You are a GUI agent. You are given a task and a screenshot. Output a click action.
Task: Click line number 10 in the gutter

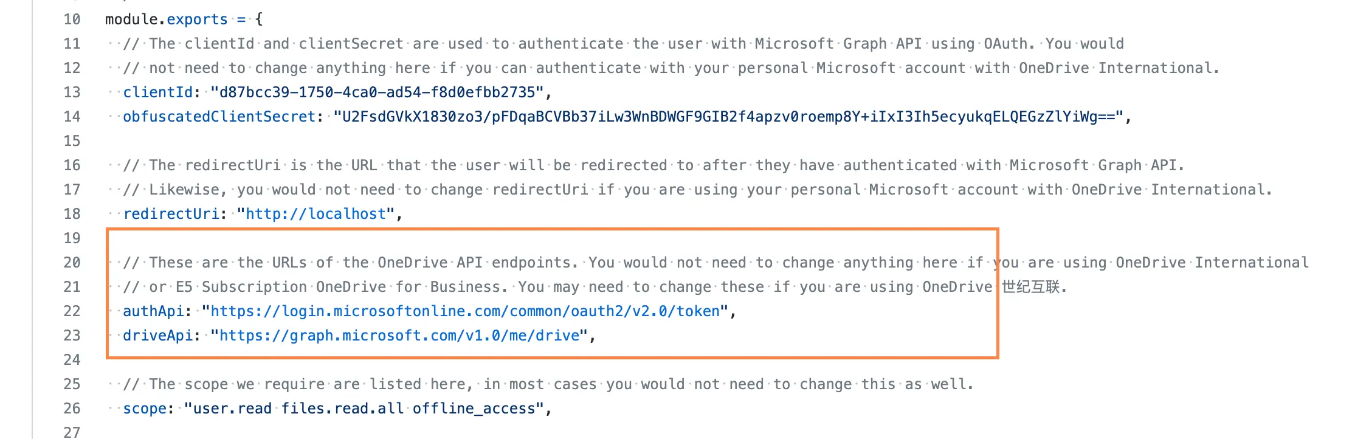tap(72, 19)
